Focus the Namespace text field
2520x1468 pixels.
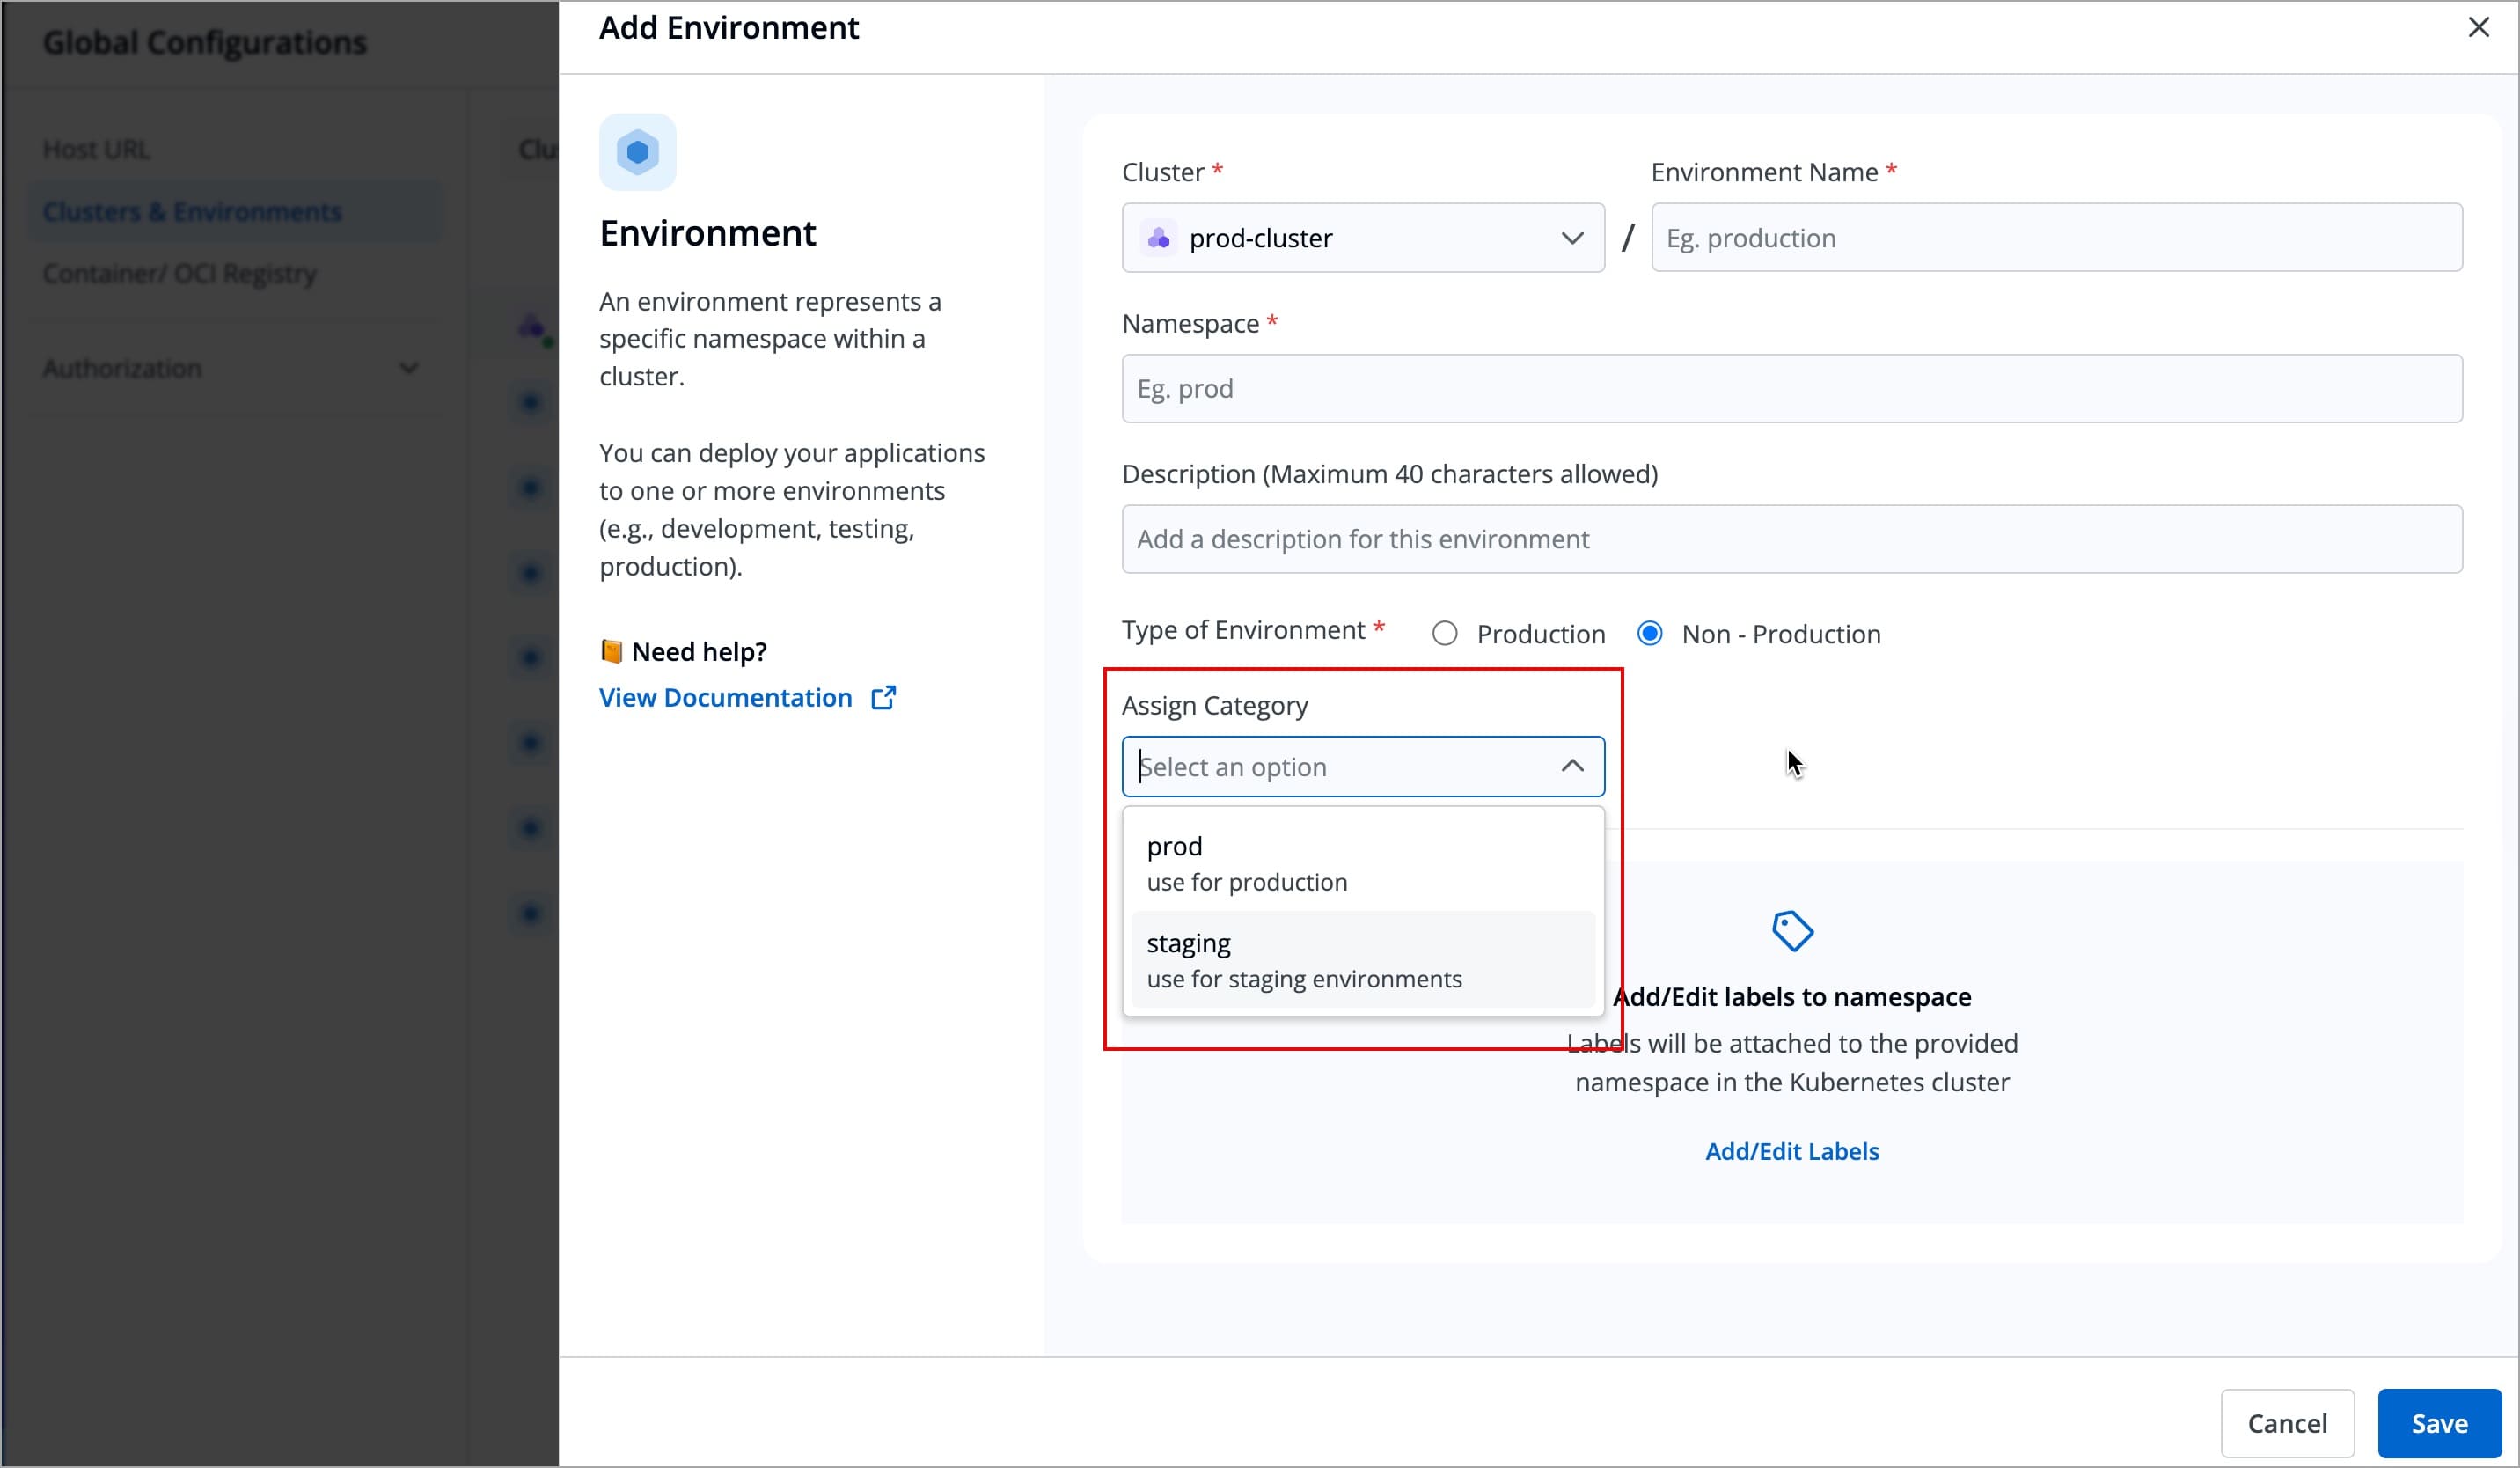click(1791, 389)
